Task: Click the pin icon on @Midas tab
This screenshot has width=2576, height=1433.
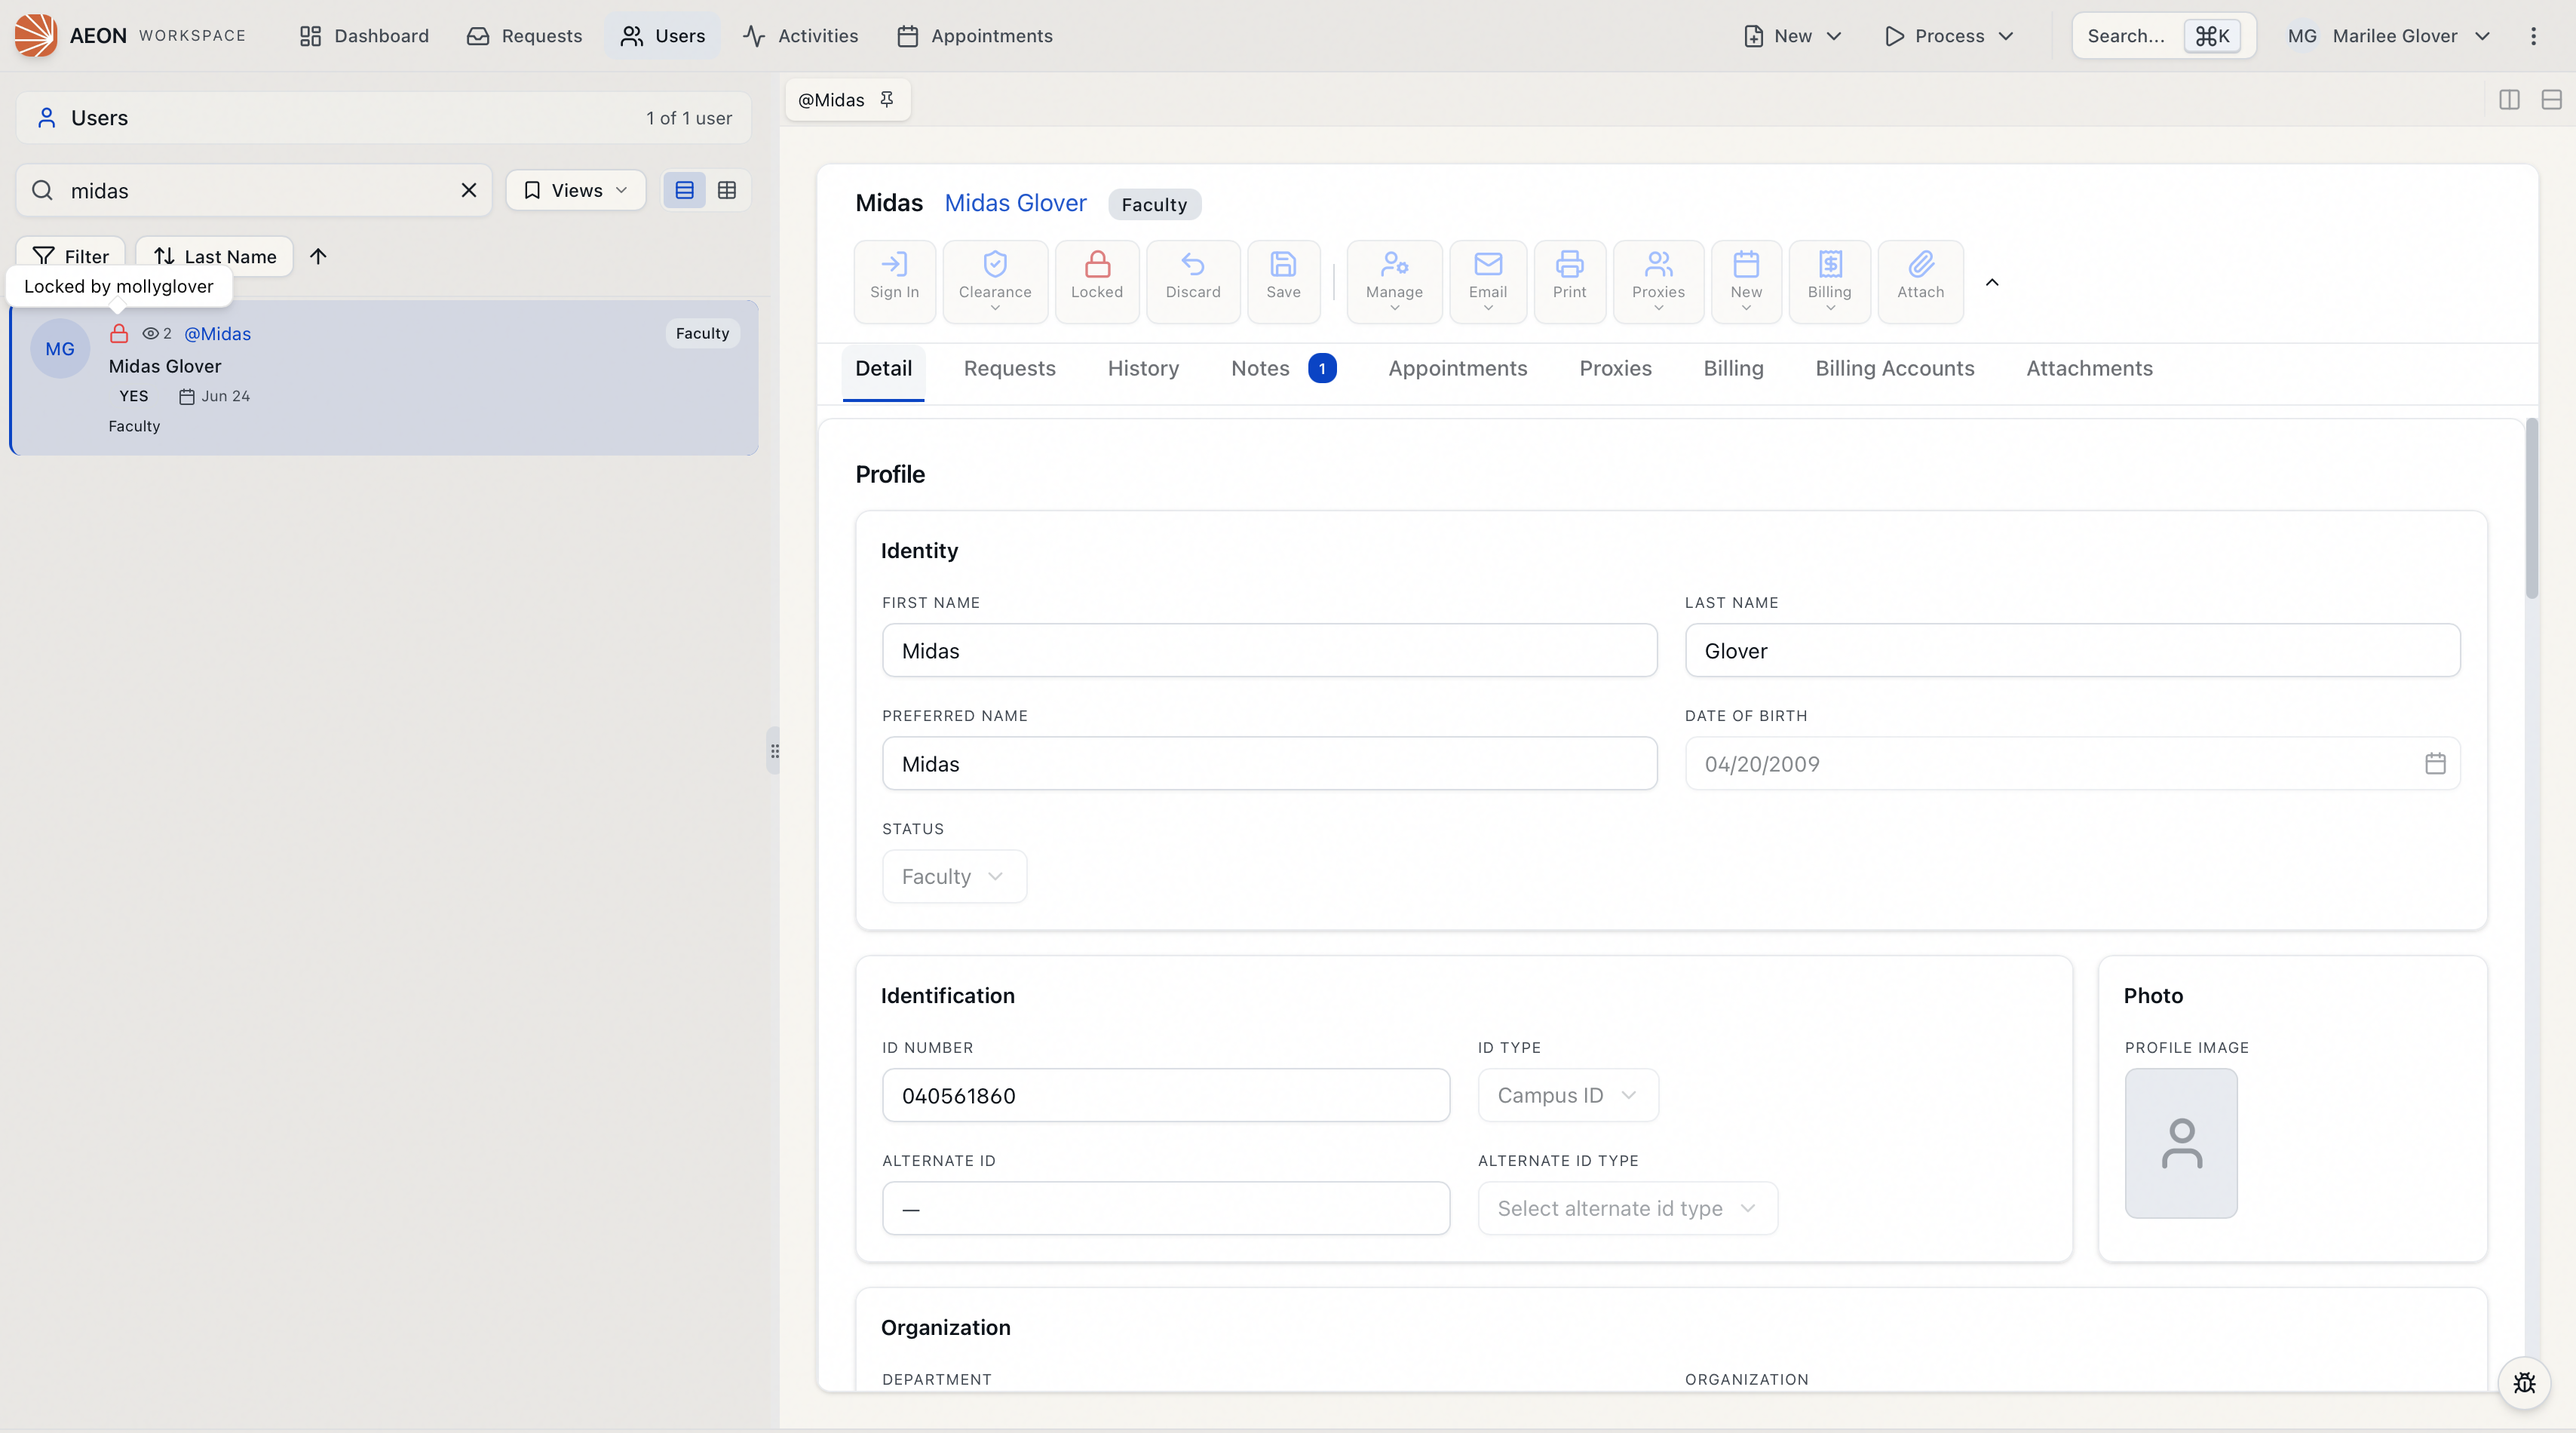Action: pos(886,99)
